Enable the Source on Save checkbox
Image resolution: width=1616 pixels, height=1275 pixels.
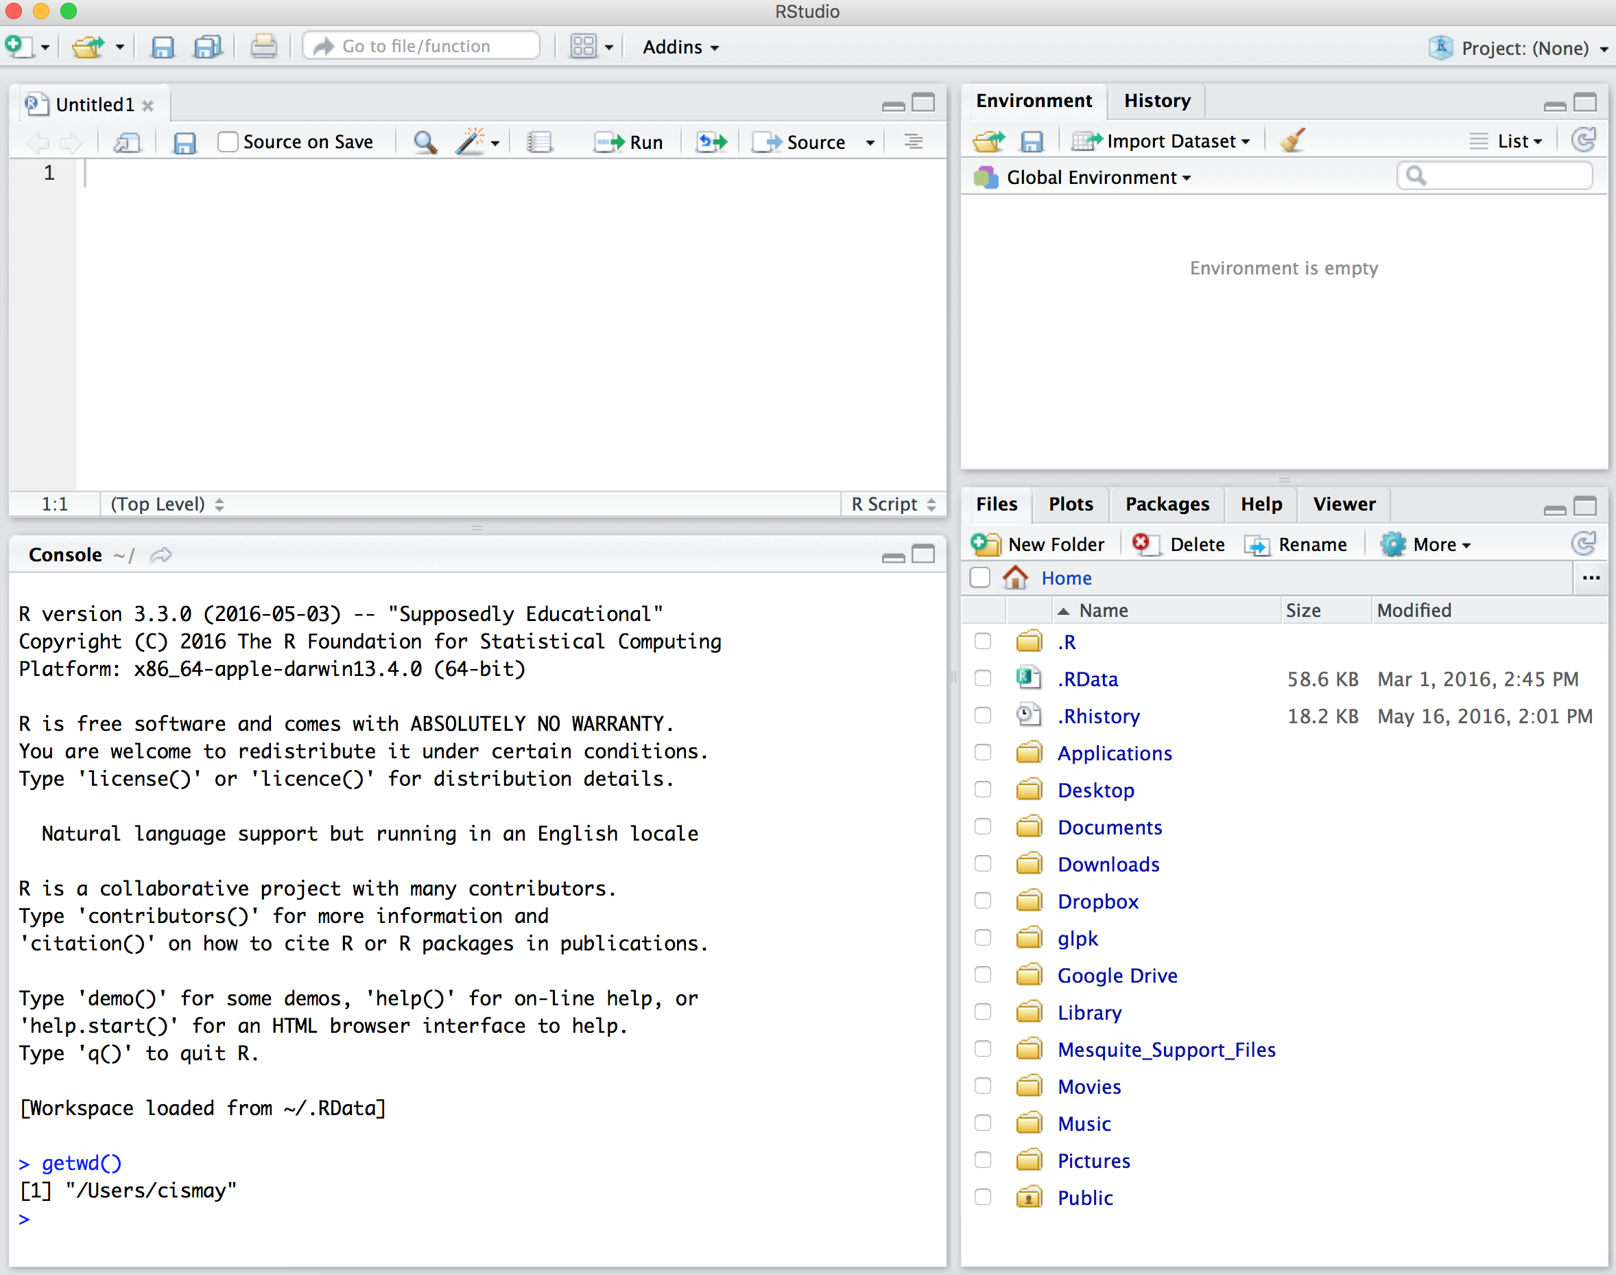pyautogui.click(x=228, y=141)
